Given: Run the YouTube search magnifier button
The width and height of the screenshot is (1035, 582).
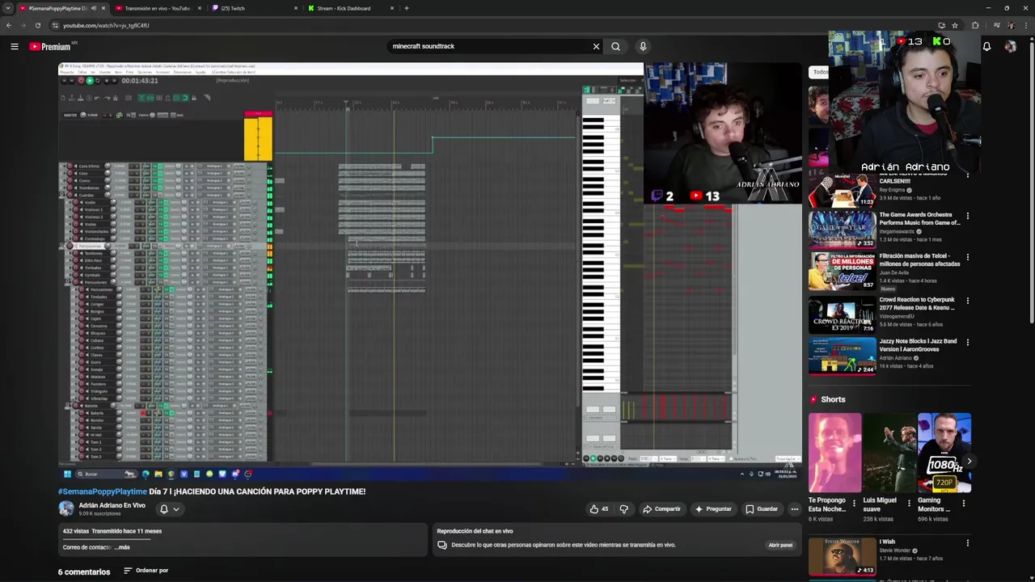Looking at the screenshot, I should tap(616, 46).
